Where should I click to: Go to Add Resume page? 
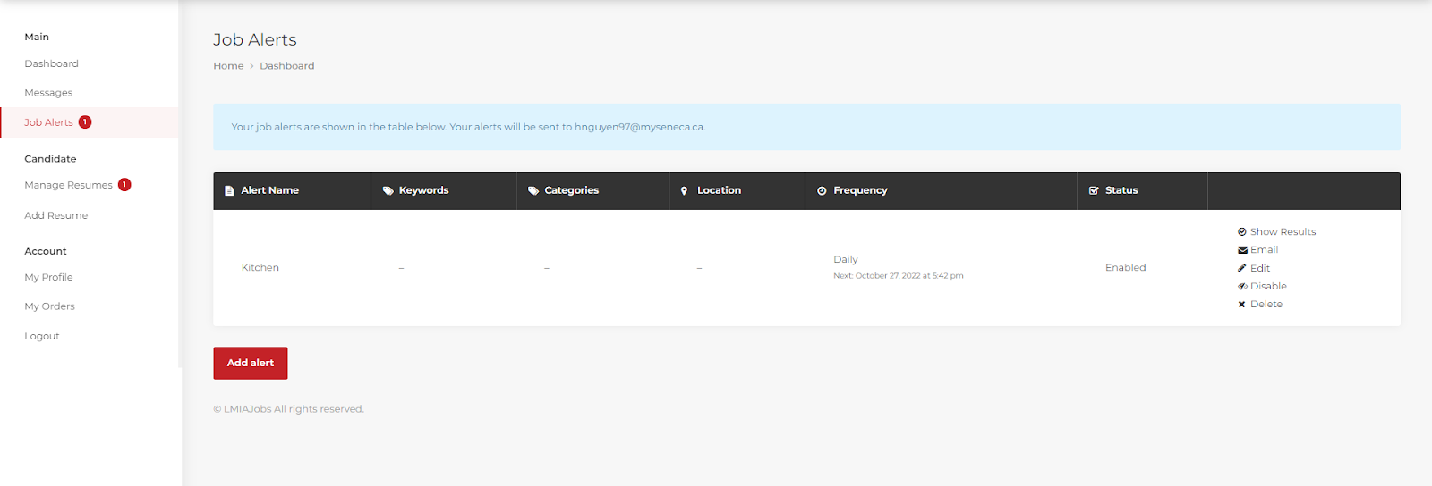coord(55,215)
